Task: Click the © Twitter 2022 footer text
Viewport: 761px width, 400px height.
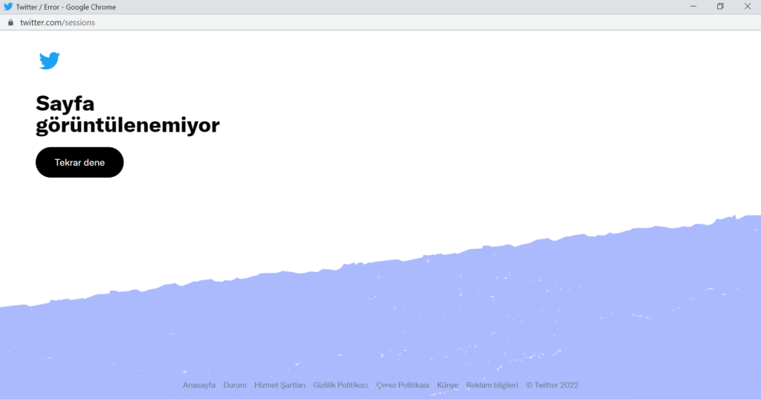Action: click(x=551, y=385)
